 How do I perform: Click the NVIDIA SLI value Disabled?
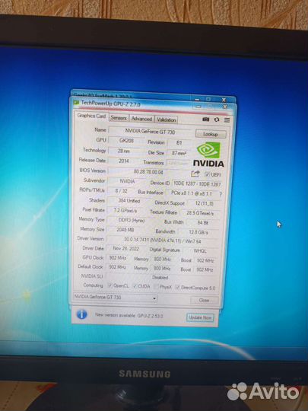tap(160, 277)
